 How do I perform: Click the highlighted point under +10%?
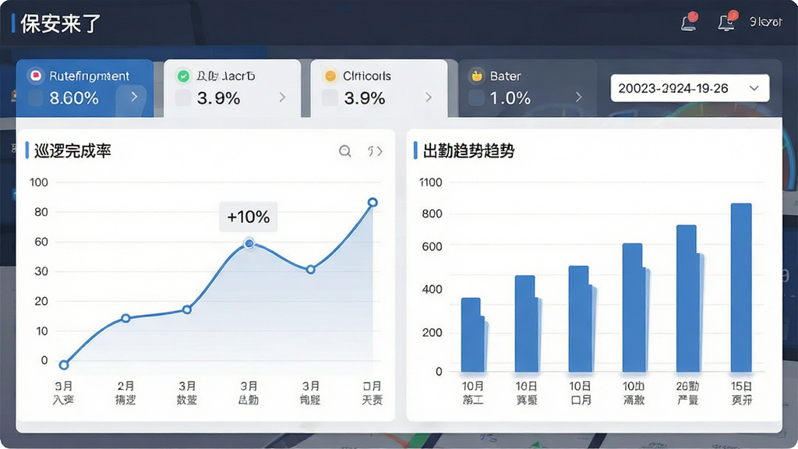[x=249, y=244]
